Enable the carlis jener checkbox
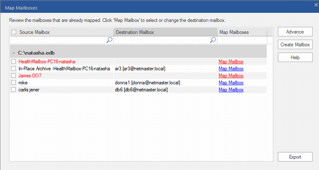 click(14, 90)
